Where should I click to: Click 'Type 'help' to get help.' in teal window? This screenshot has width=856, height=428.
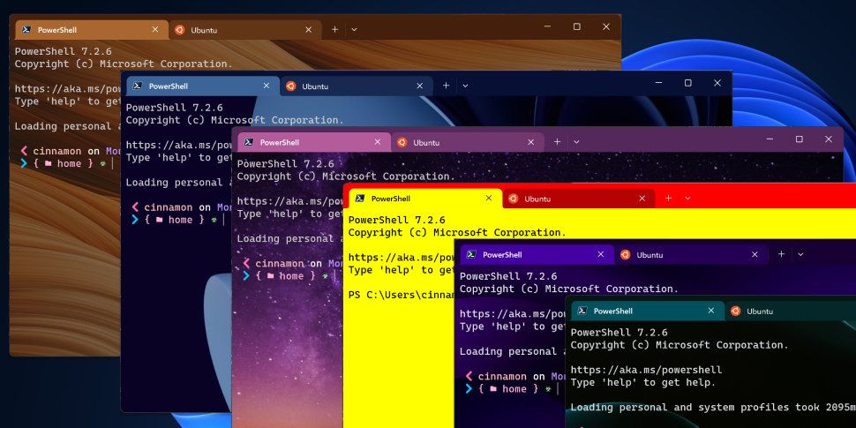click(x=643, y=383)
